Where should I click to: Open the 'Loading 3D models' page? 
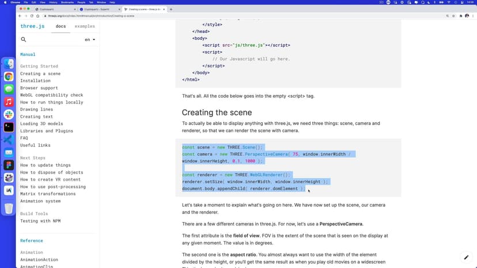pos(41,124)
